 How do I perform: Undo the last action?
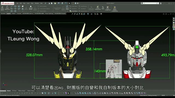tap(66, 3)
